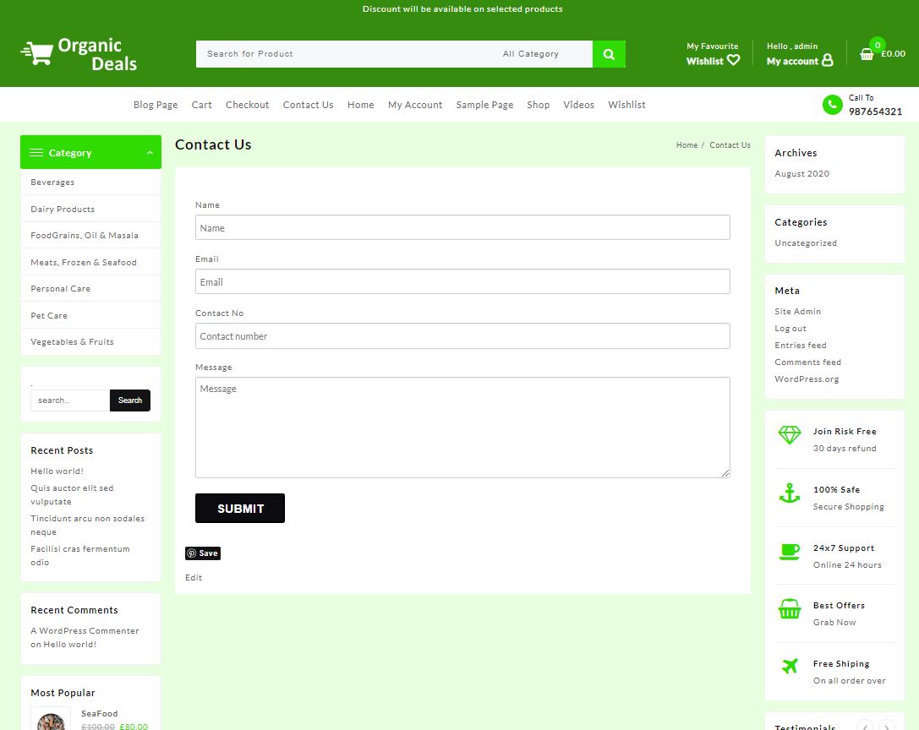
Task: Click the Message text area
Action: point(462,427)
